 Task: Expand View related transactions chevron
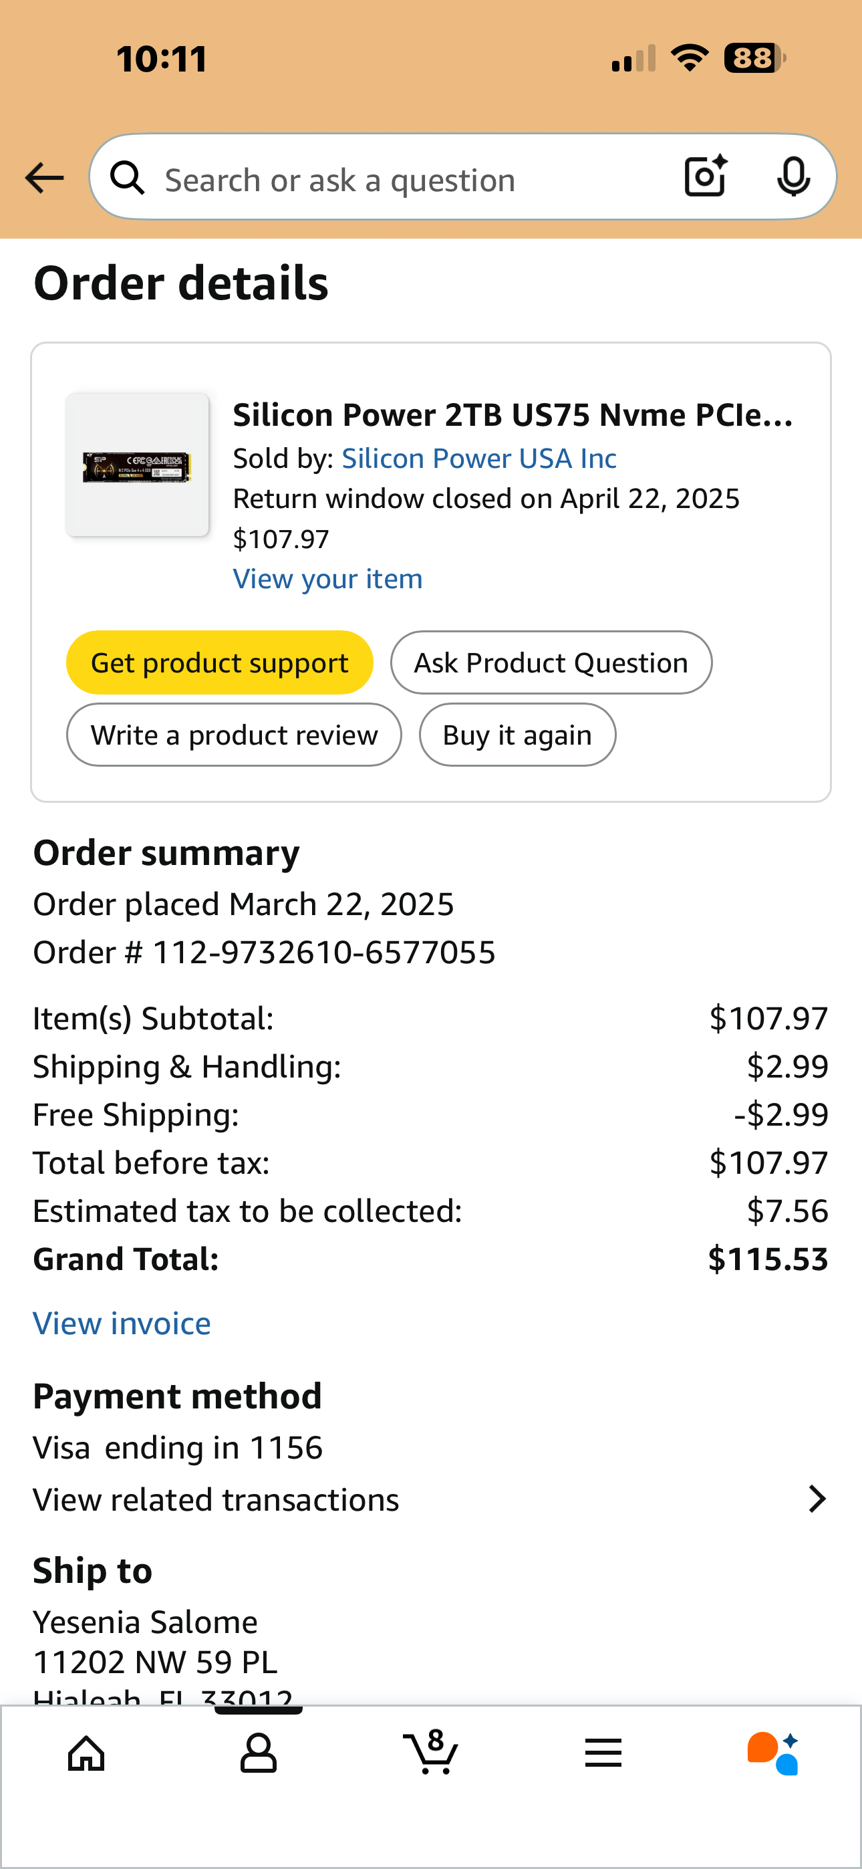tap(817, 1499)
